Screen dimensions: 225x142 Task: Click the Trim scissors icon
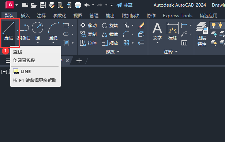point(126,25)
